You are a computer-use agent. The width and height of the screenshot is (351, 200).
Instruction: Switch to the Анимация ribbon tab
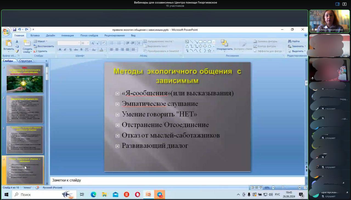coord(67,36)
